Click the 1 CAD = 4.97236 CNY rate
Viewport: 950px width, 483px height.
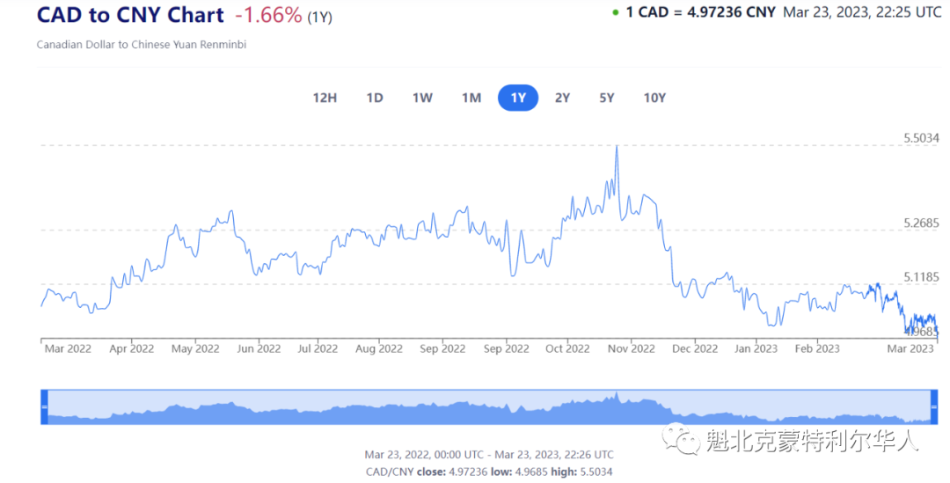[x=700, y=12]
